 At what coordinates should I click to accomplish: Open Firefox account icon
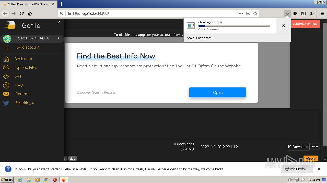tap(312, 13)
